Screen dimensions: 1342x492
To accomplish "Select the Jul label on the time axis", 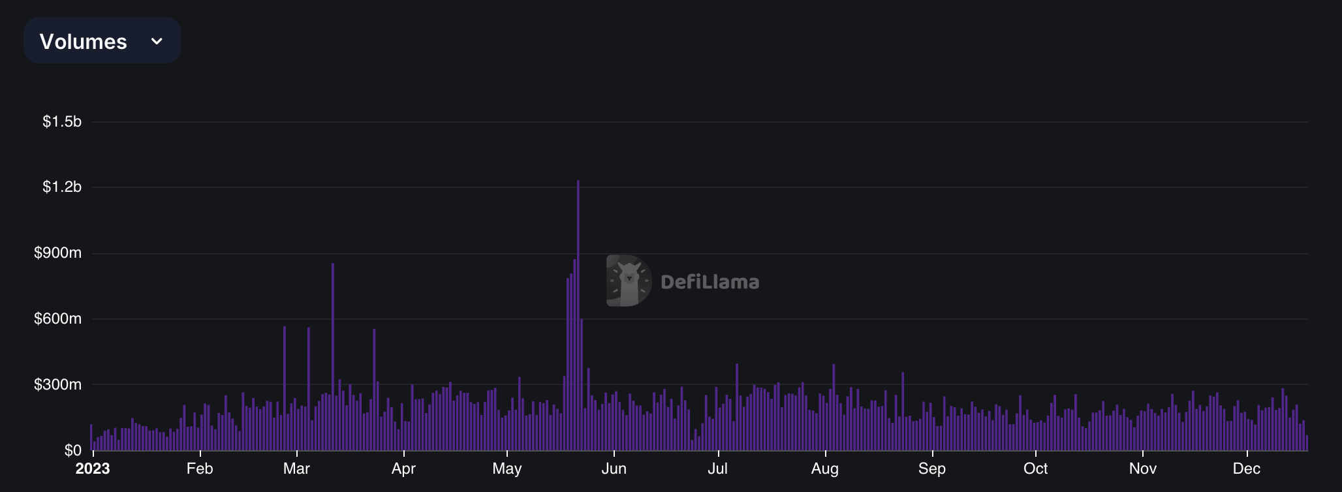I will 717,469.
